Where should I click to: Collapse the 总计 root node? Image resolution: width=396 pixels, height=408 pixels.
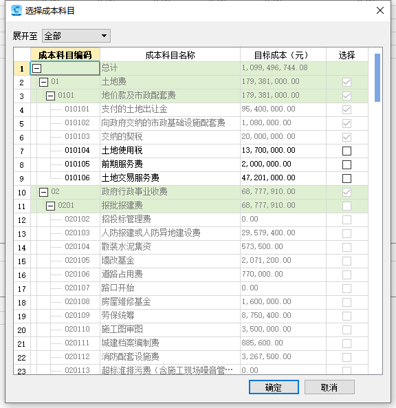[x=36, y=68]
